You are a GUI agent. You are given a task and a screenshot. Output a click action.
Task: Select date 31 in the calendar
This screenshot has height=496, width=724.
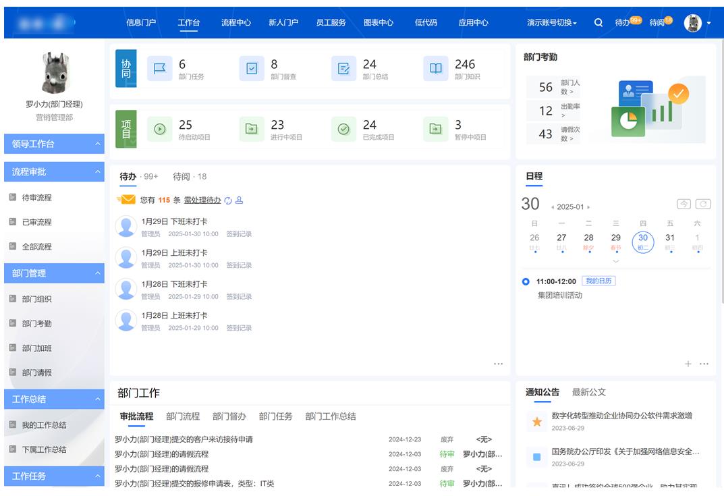670,242
